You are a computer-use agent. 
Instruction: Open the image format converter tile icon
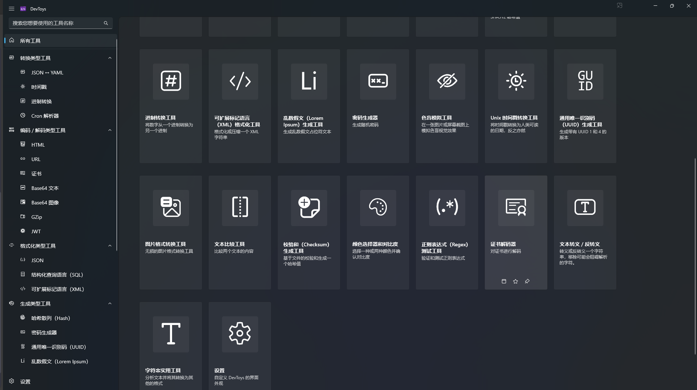coord(171,208)
